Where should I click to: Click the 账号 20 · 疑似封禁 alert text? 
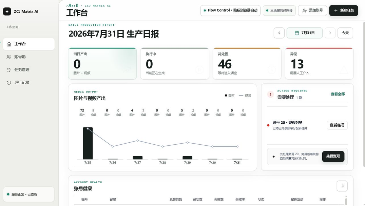click(x=287, y=123)
